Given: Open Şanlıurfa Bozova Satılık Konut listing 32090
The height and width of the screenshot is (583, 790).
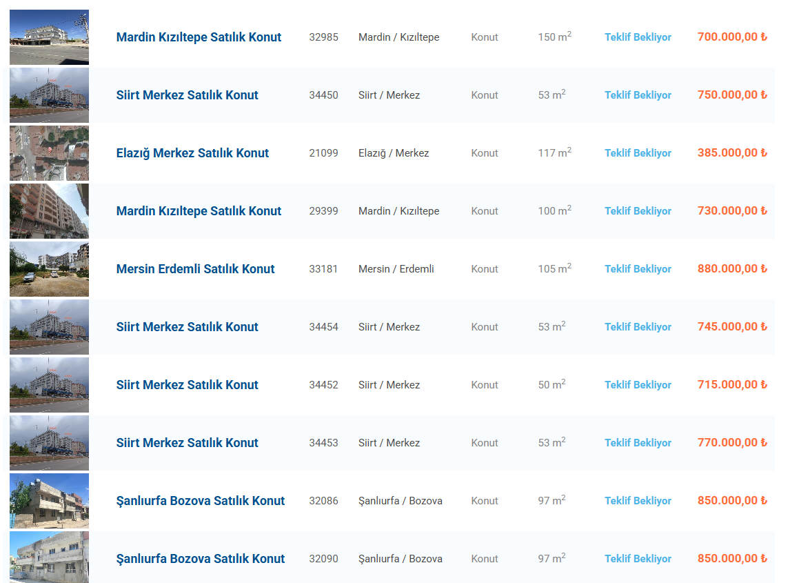Looking at the screenshot, I should pos(201,559).
